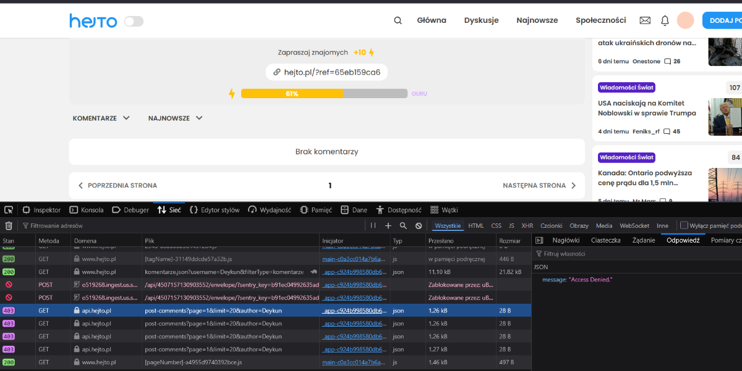Open messages envelope icon in header
The image size is (742, 371).
pyautogui.click(x=645, y=20)
